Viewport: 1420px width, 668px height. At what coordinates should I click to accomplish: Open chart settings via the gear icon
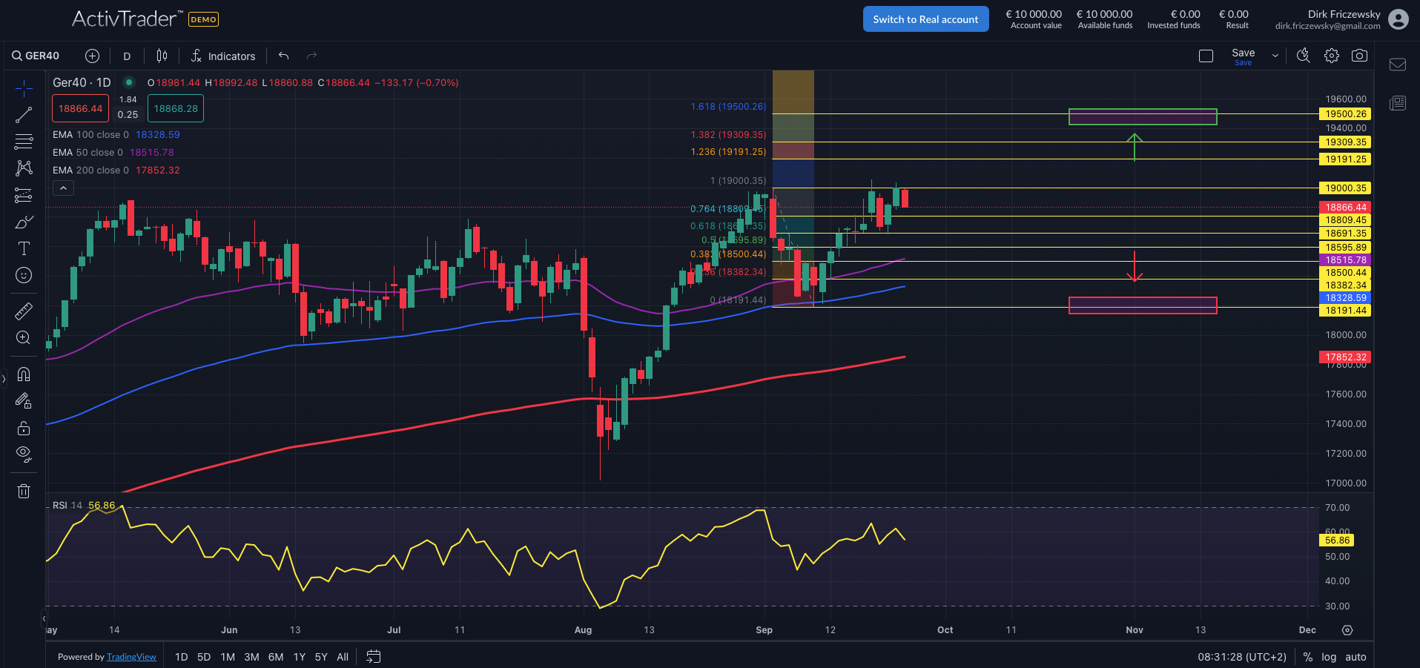1331,55
